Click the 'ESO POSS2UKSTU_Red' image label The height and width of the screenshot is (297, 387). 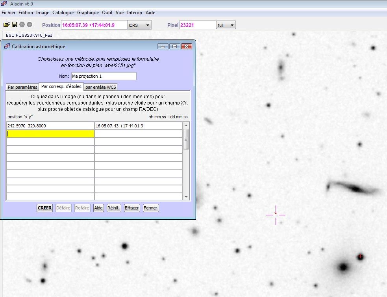tap(29, 35)
